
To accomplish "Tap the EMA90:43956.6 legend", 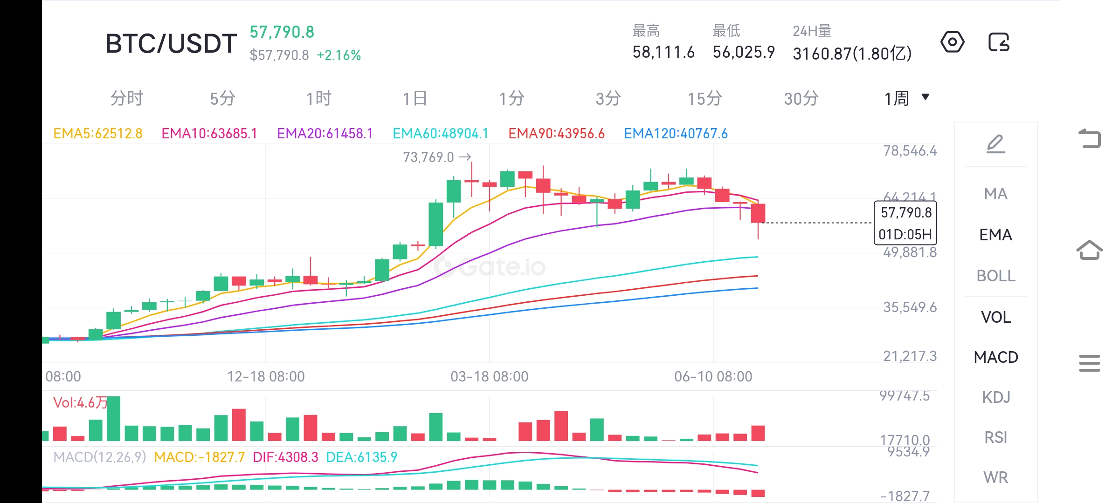I will [556, 134].
